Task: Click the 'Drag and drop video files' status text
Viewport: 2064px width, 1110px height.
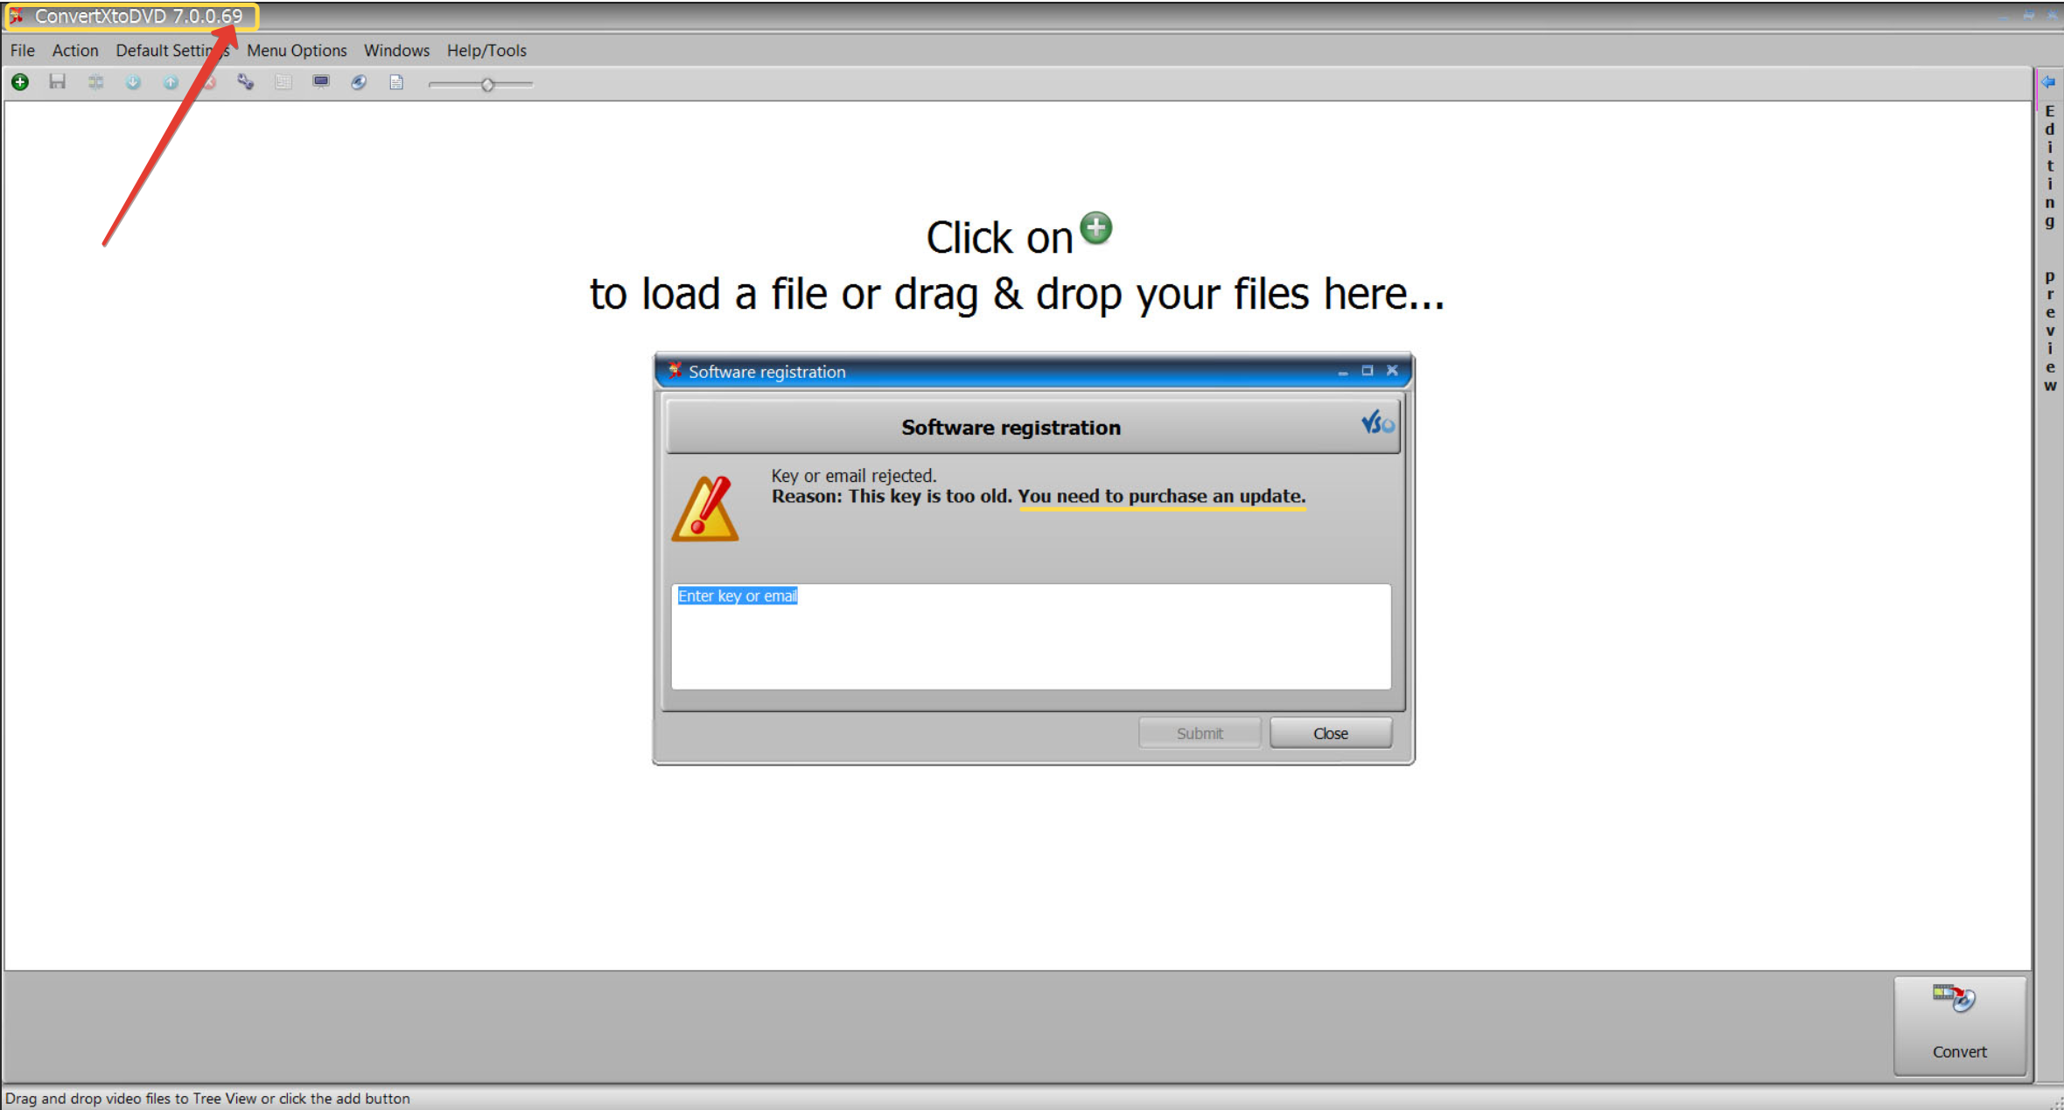Action: [207, 1099]
